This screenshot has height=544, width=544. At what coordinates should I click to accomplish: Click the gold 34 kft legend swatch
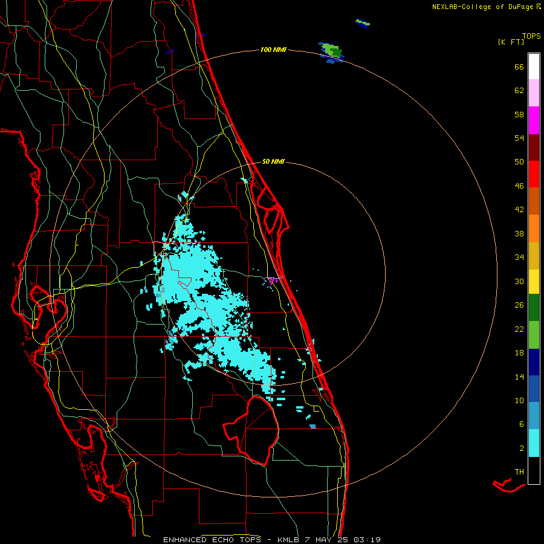tap(534, 256)
